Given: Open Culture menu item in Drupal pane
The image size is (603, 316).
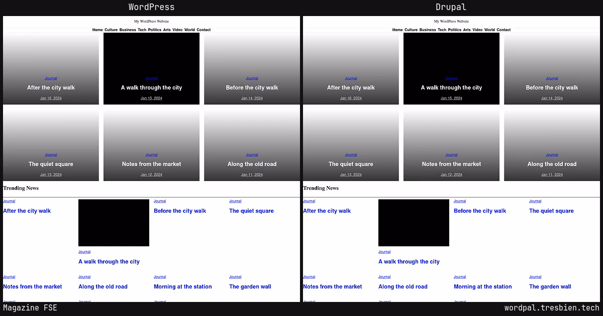Looking at the screenshot, I should (x=411, y=30).
